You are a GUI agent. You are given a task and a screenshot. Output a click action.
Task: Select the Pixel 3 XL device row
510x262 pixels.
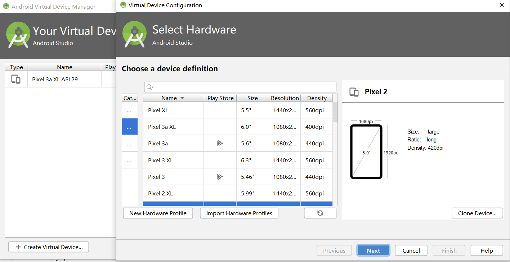point(238,160)
